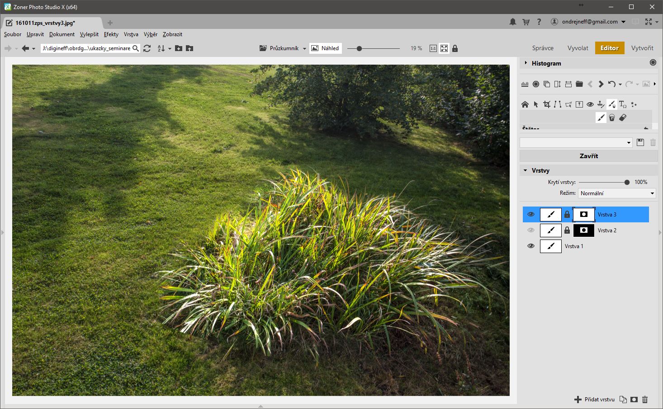
Task: Switch to the Vyvolat tab
Action: click(x=578, y=48)
